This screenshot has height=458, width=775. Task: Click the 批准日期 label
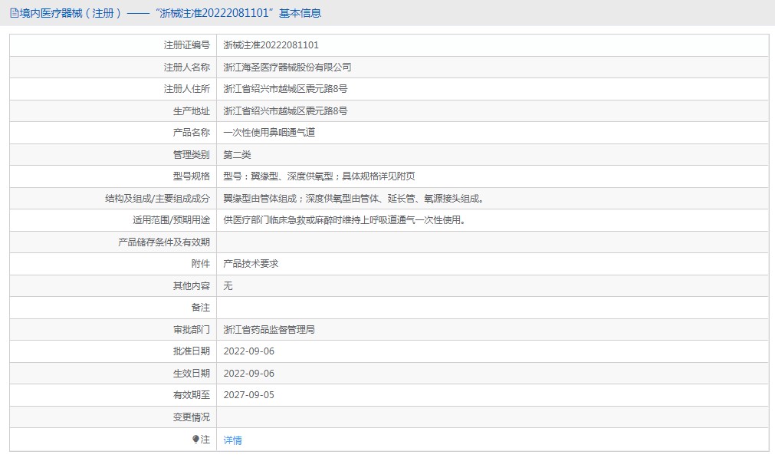pos(192,351)
